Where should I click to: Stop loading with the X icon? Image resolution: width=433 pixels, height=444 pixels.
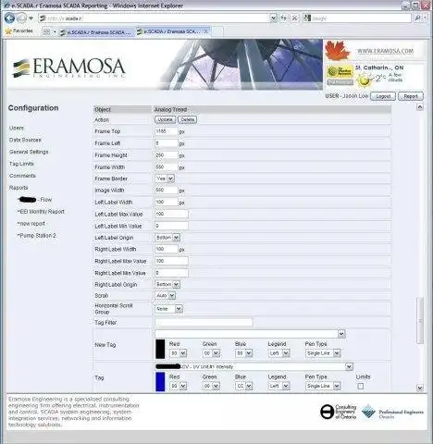(x=294, y=18)
